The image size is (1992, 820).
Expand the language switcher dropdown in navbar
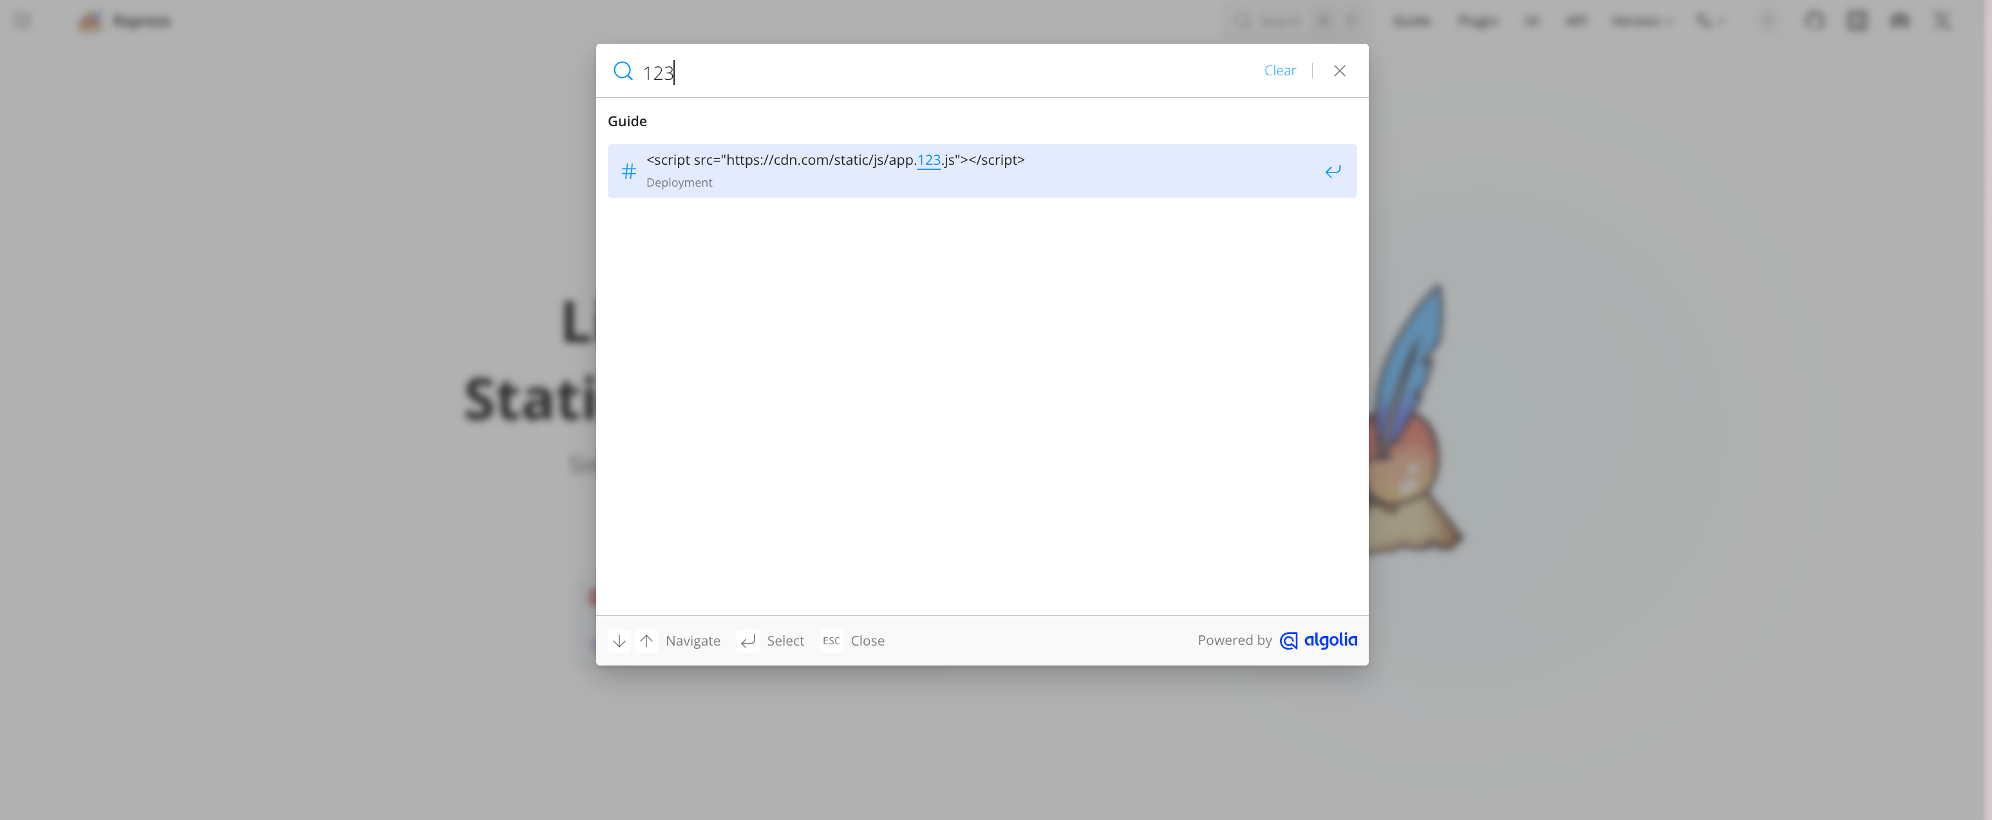point(1710,21)
